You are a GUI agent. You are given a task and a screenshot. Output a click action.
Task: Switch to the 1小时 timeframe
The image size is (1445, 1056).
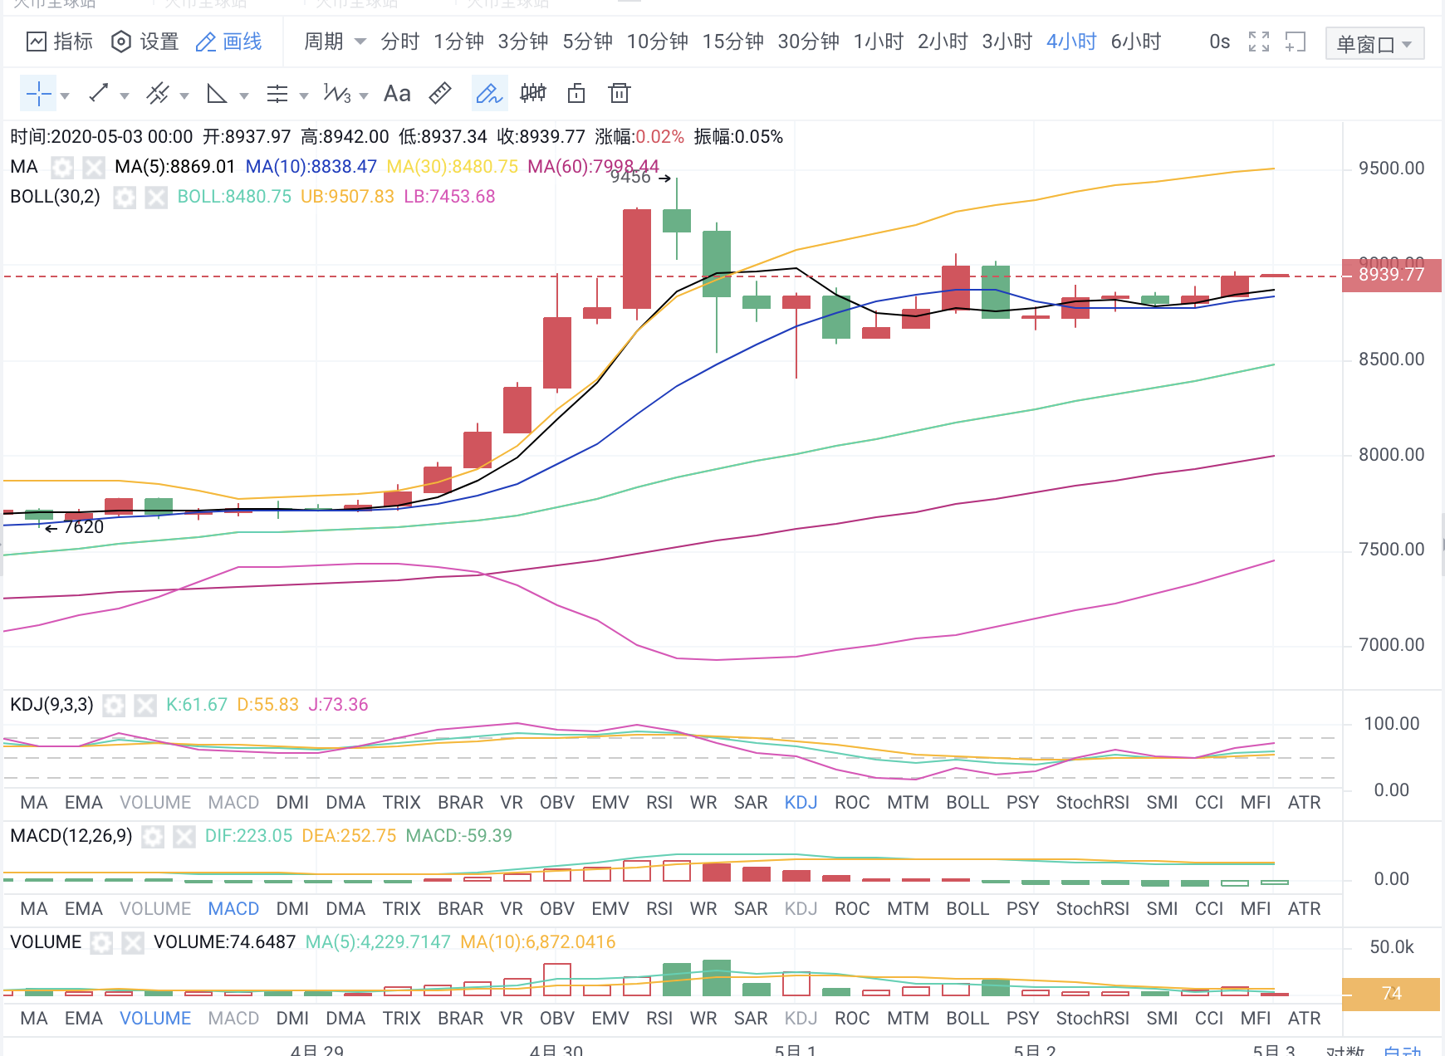[878, 42]
